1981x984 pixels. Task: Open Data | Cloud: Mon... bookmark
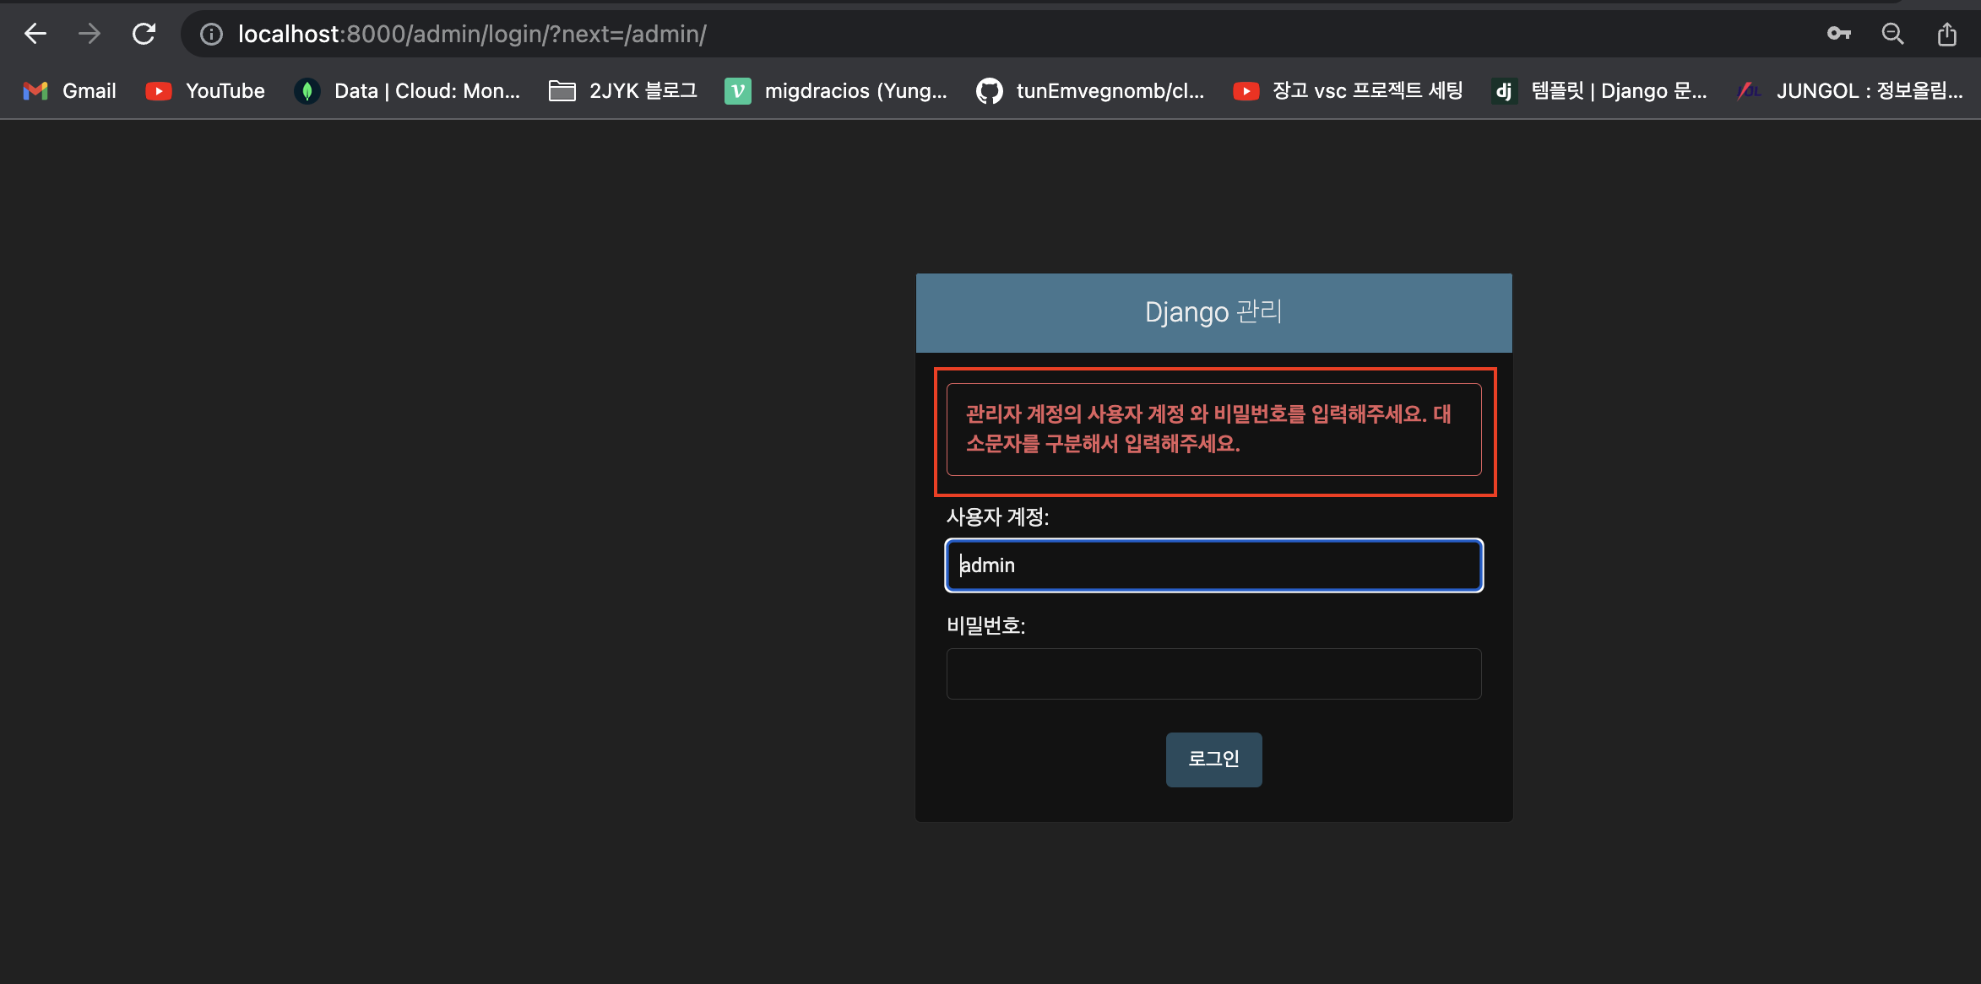(x=407, y=90)
